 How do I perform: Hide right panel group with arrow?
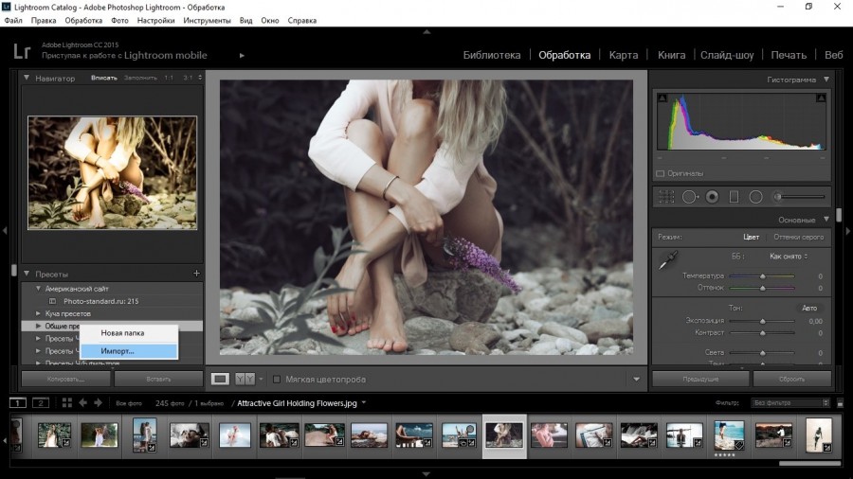[847, 231]
